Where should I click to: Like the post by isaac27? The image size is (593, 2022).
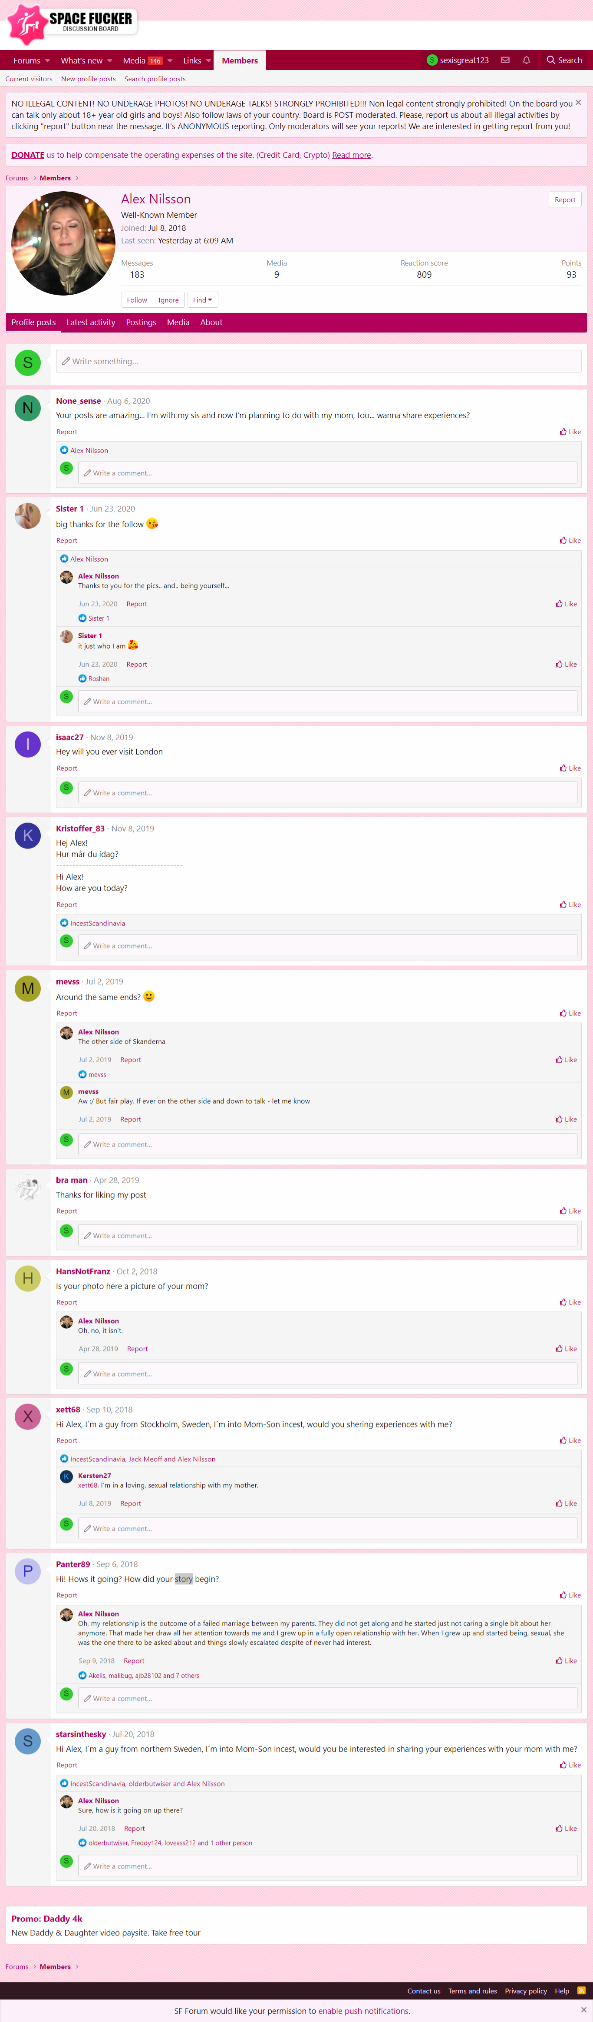tap(570, 768)
